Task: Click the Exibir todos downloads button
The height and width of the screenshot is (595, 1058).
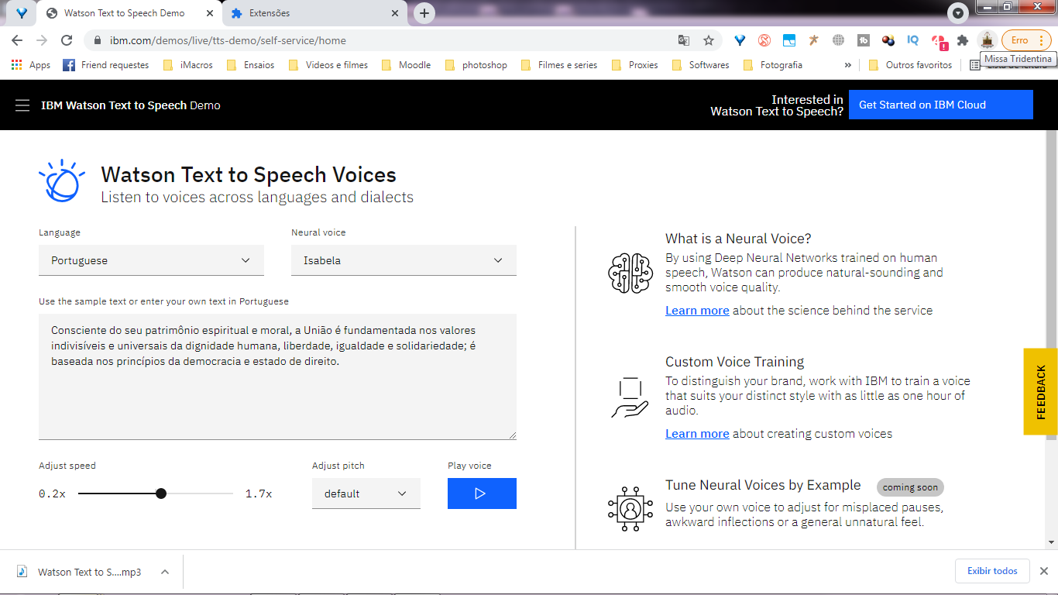Action: click(x=992, y=571)
